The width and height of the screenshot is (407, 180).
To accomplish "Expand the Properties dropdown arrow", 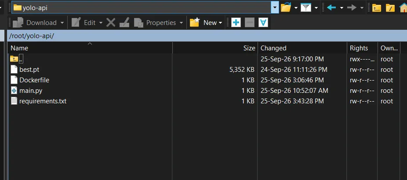I will [x=181, y=23].
